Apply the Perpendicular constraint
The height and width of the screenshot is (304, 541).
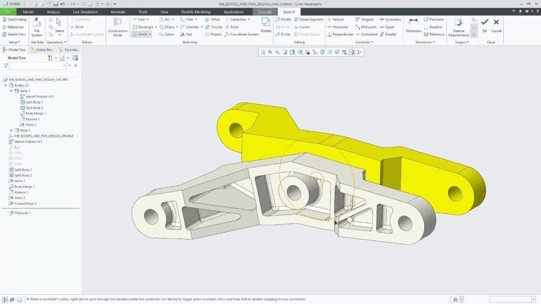[x=340, y=34]
